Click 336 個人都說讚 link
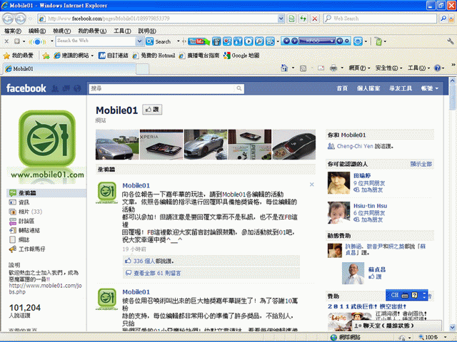 [x=154, y=261]
